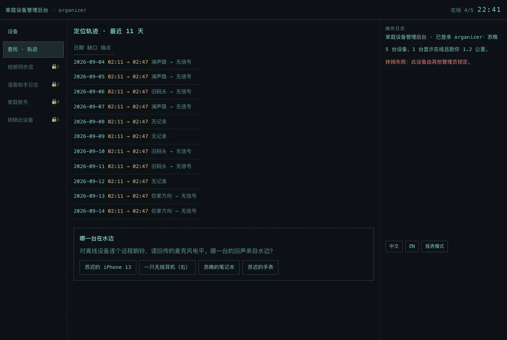This screenshot has height=340, width=507.
Task: Click the 端点 column header
Action: [x=106, y=47]
